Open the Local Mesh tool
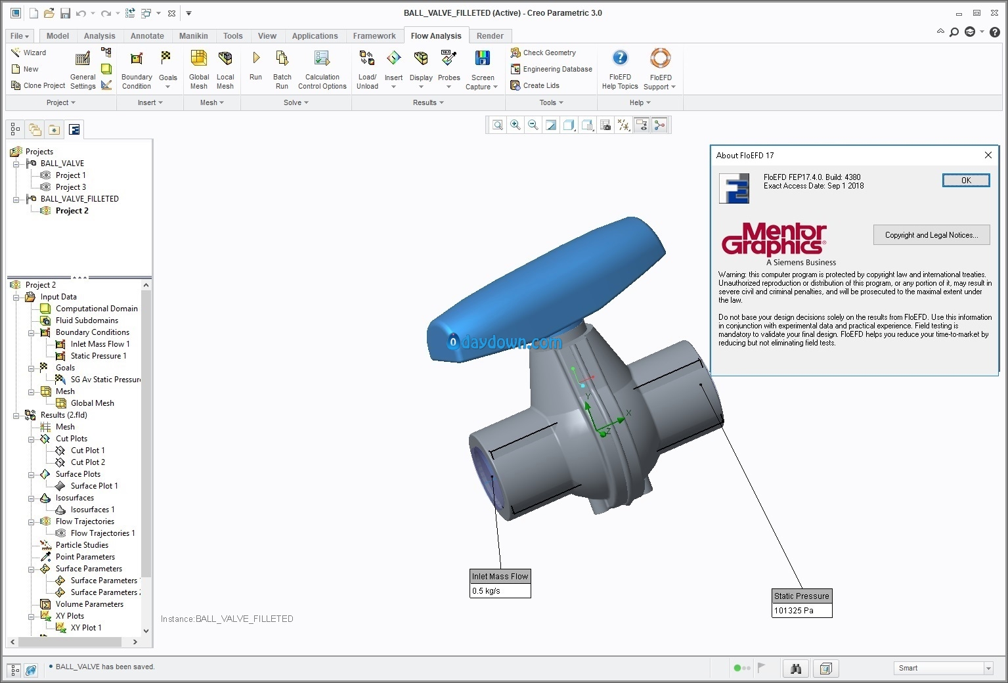The width and height of the screenshot is (1008, 683). [x=225, y=71]
